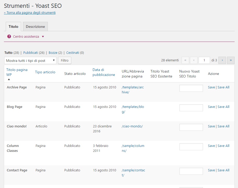238x188 pixels.
Task: Go to next page arrow
Action: pos(222,60)
